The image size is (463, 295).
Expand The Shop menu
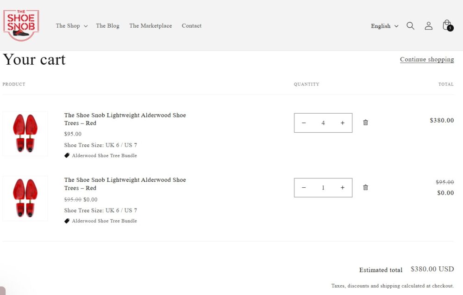[x=72, y=26]
